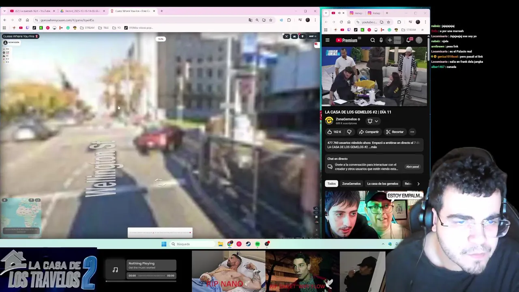Image resolution: width=519 pixels, height=292 pixels.
Task: Open Spotify from the Windows taskbar
Action: (257, 244)
